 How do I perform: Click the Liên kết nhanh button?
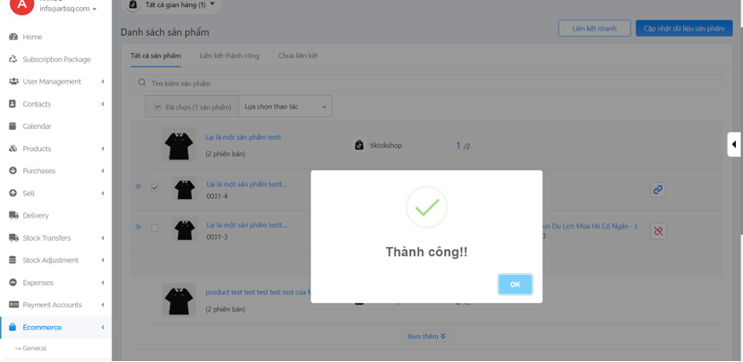click(594, 29)
